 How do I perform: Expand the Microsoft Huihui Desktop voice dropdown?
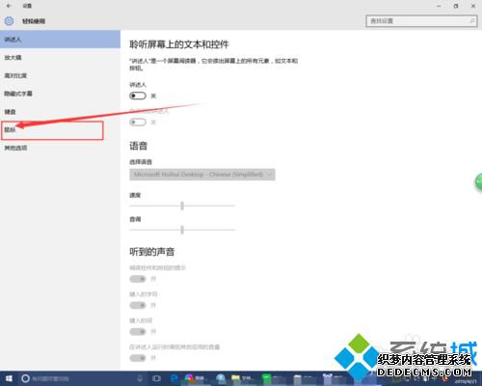202,175
